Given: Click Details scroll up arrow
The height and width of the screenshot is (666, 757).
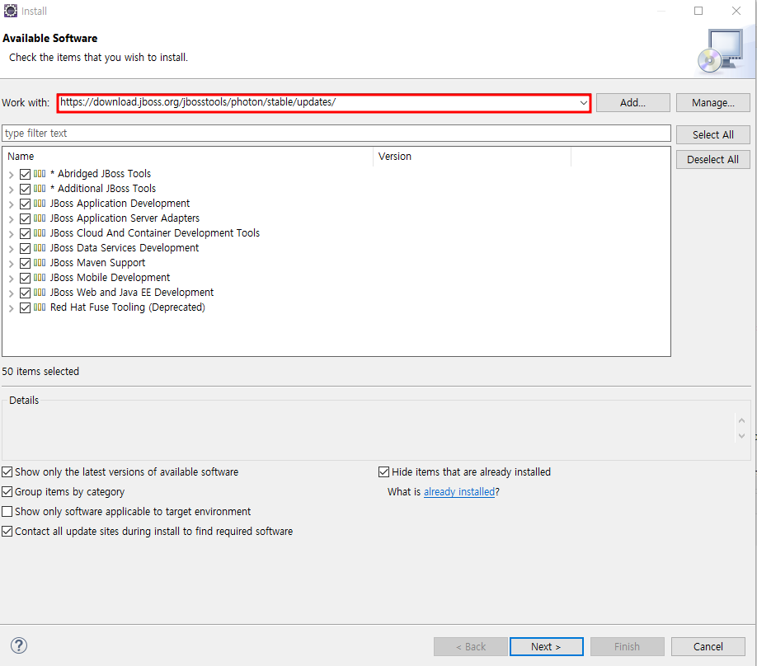Looking at the screenshot, I should [x=741, y=421].
